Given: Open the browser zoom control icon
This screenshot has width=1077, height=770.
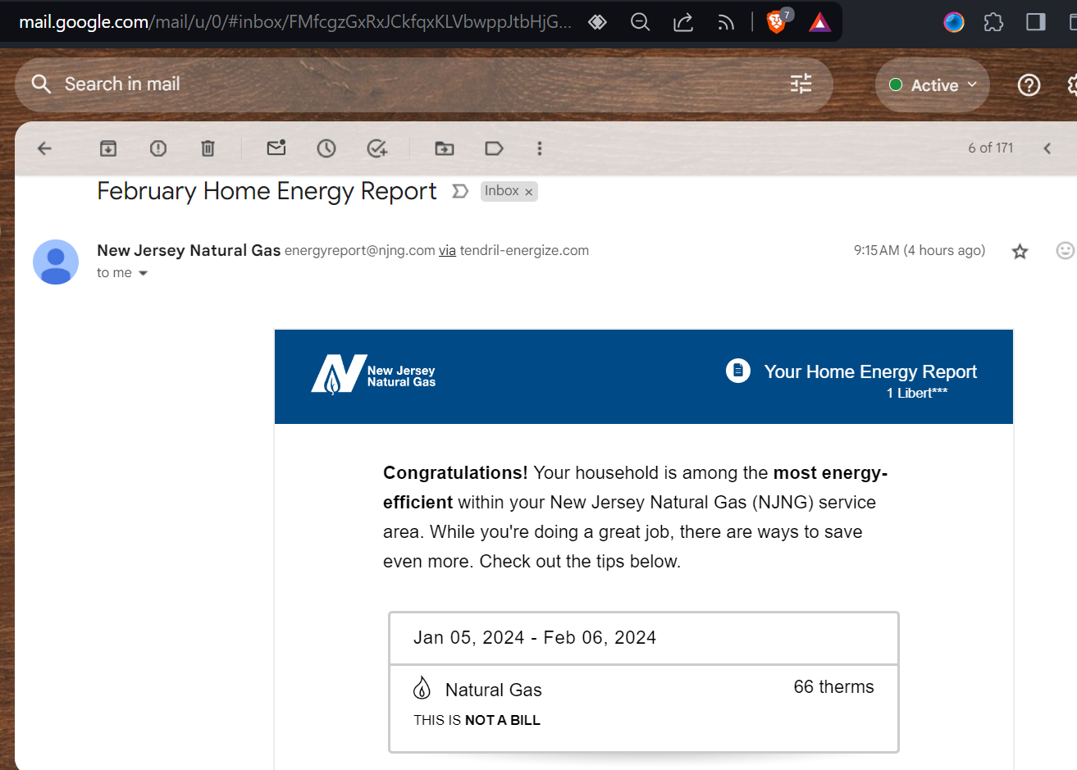Looking at the screenshot, I should click(x=641, y=22).
